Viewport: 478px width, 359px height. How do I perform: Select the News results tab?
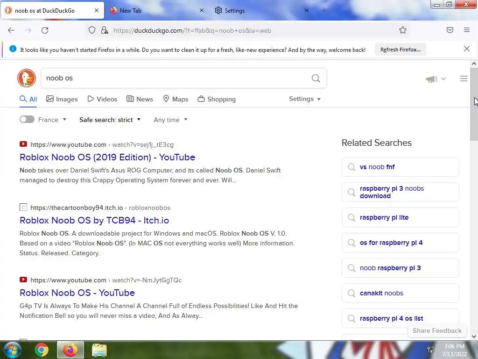pos(140,99)
